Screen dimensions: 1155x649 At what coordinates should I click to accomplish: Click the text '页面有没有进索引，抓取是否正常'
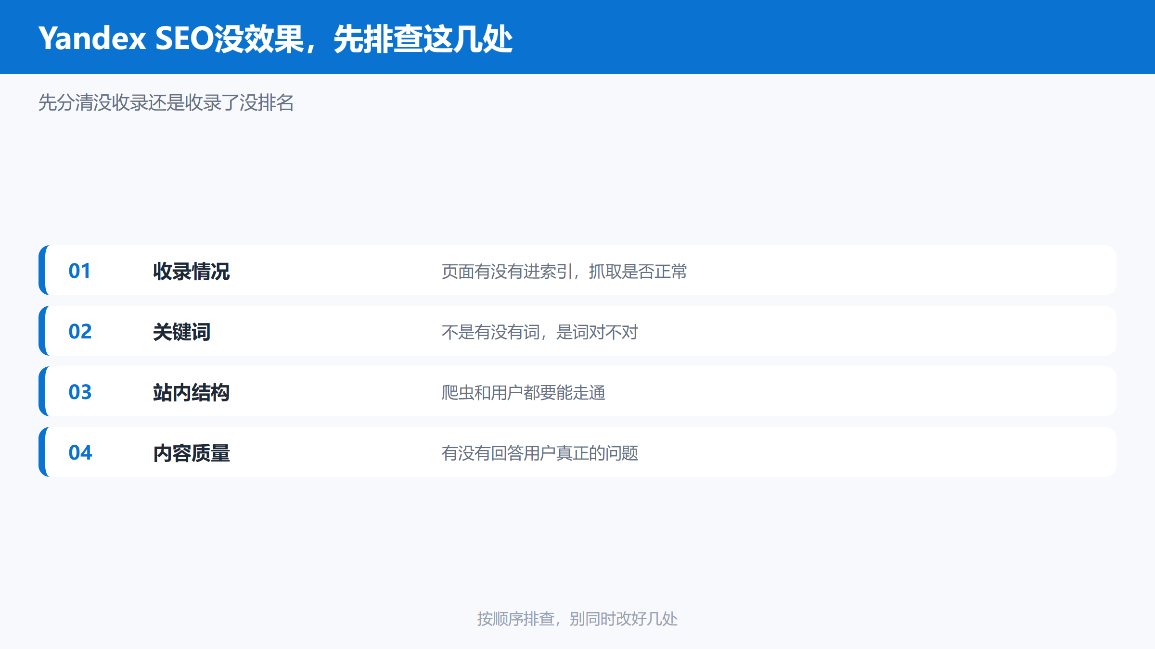click(564, 272)
